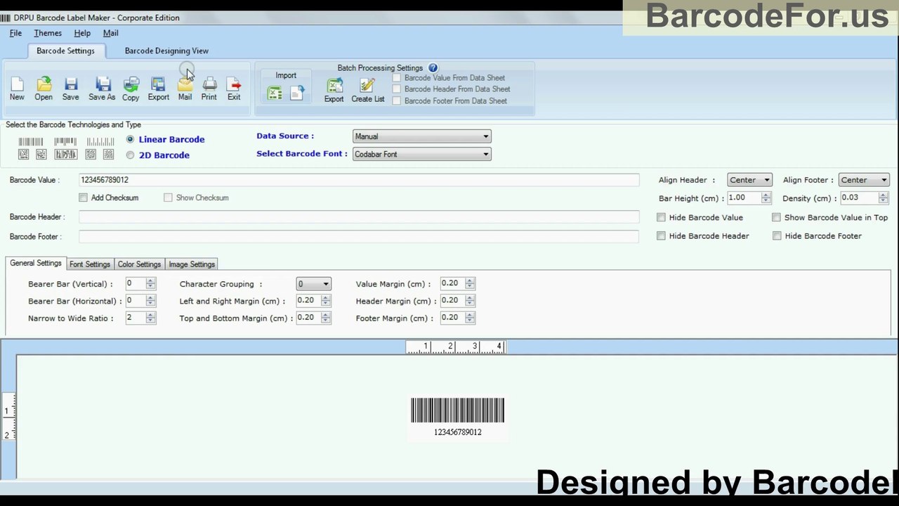Increase Value Margin spinner

click(x=470, y=280)
